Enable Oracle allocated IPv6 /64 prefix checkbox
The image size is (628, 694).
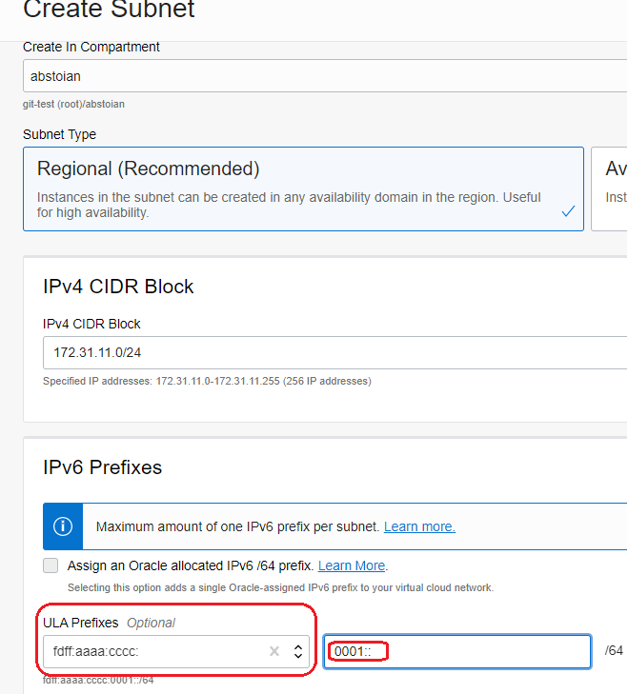tap(51, 565)
